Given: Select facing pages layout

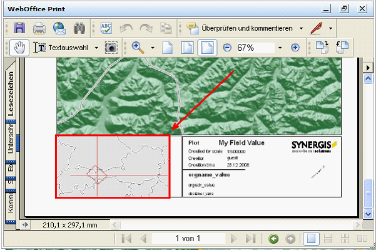Looking at the screenshot, I should 362,239.
